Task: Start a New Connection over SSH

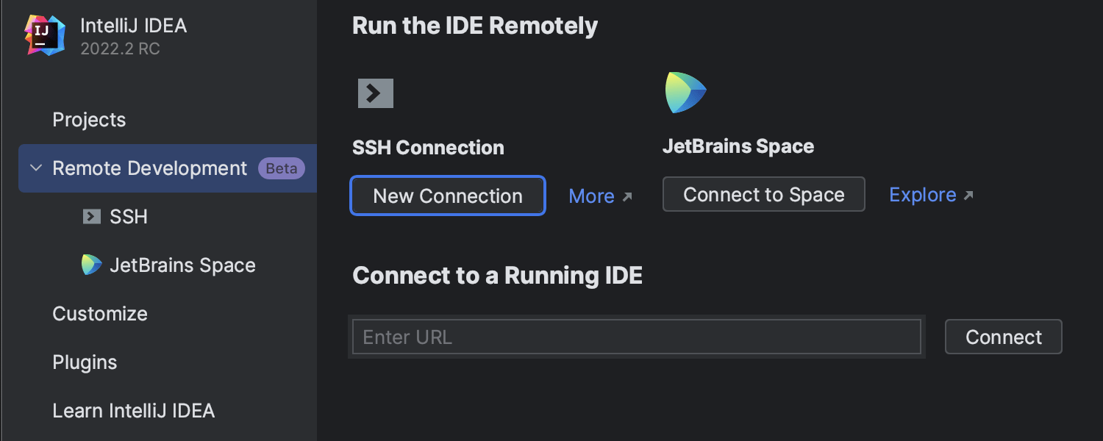Action: [447, 196]
